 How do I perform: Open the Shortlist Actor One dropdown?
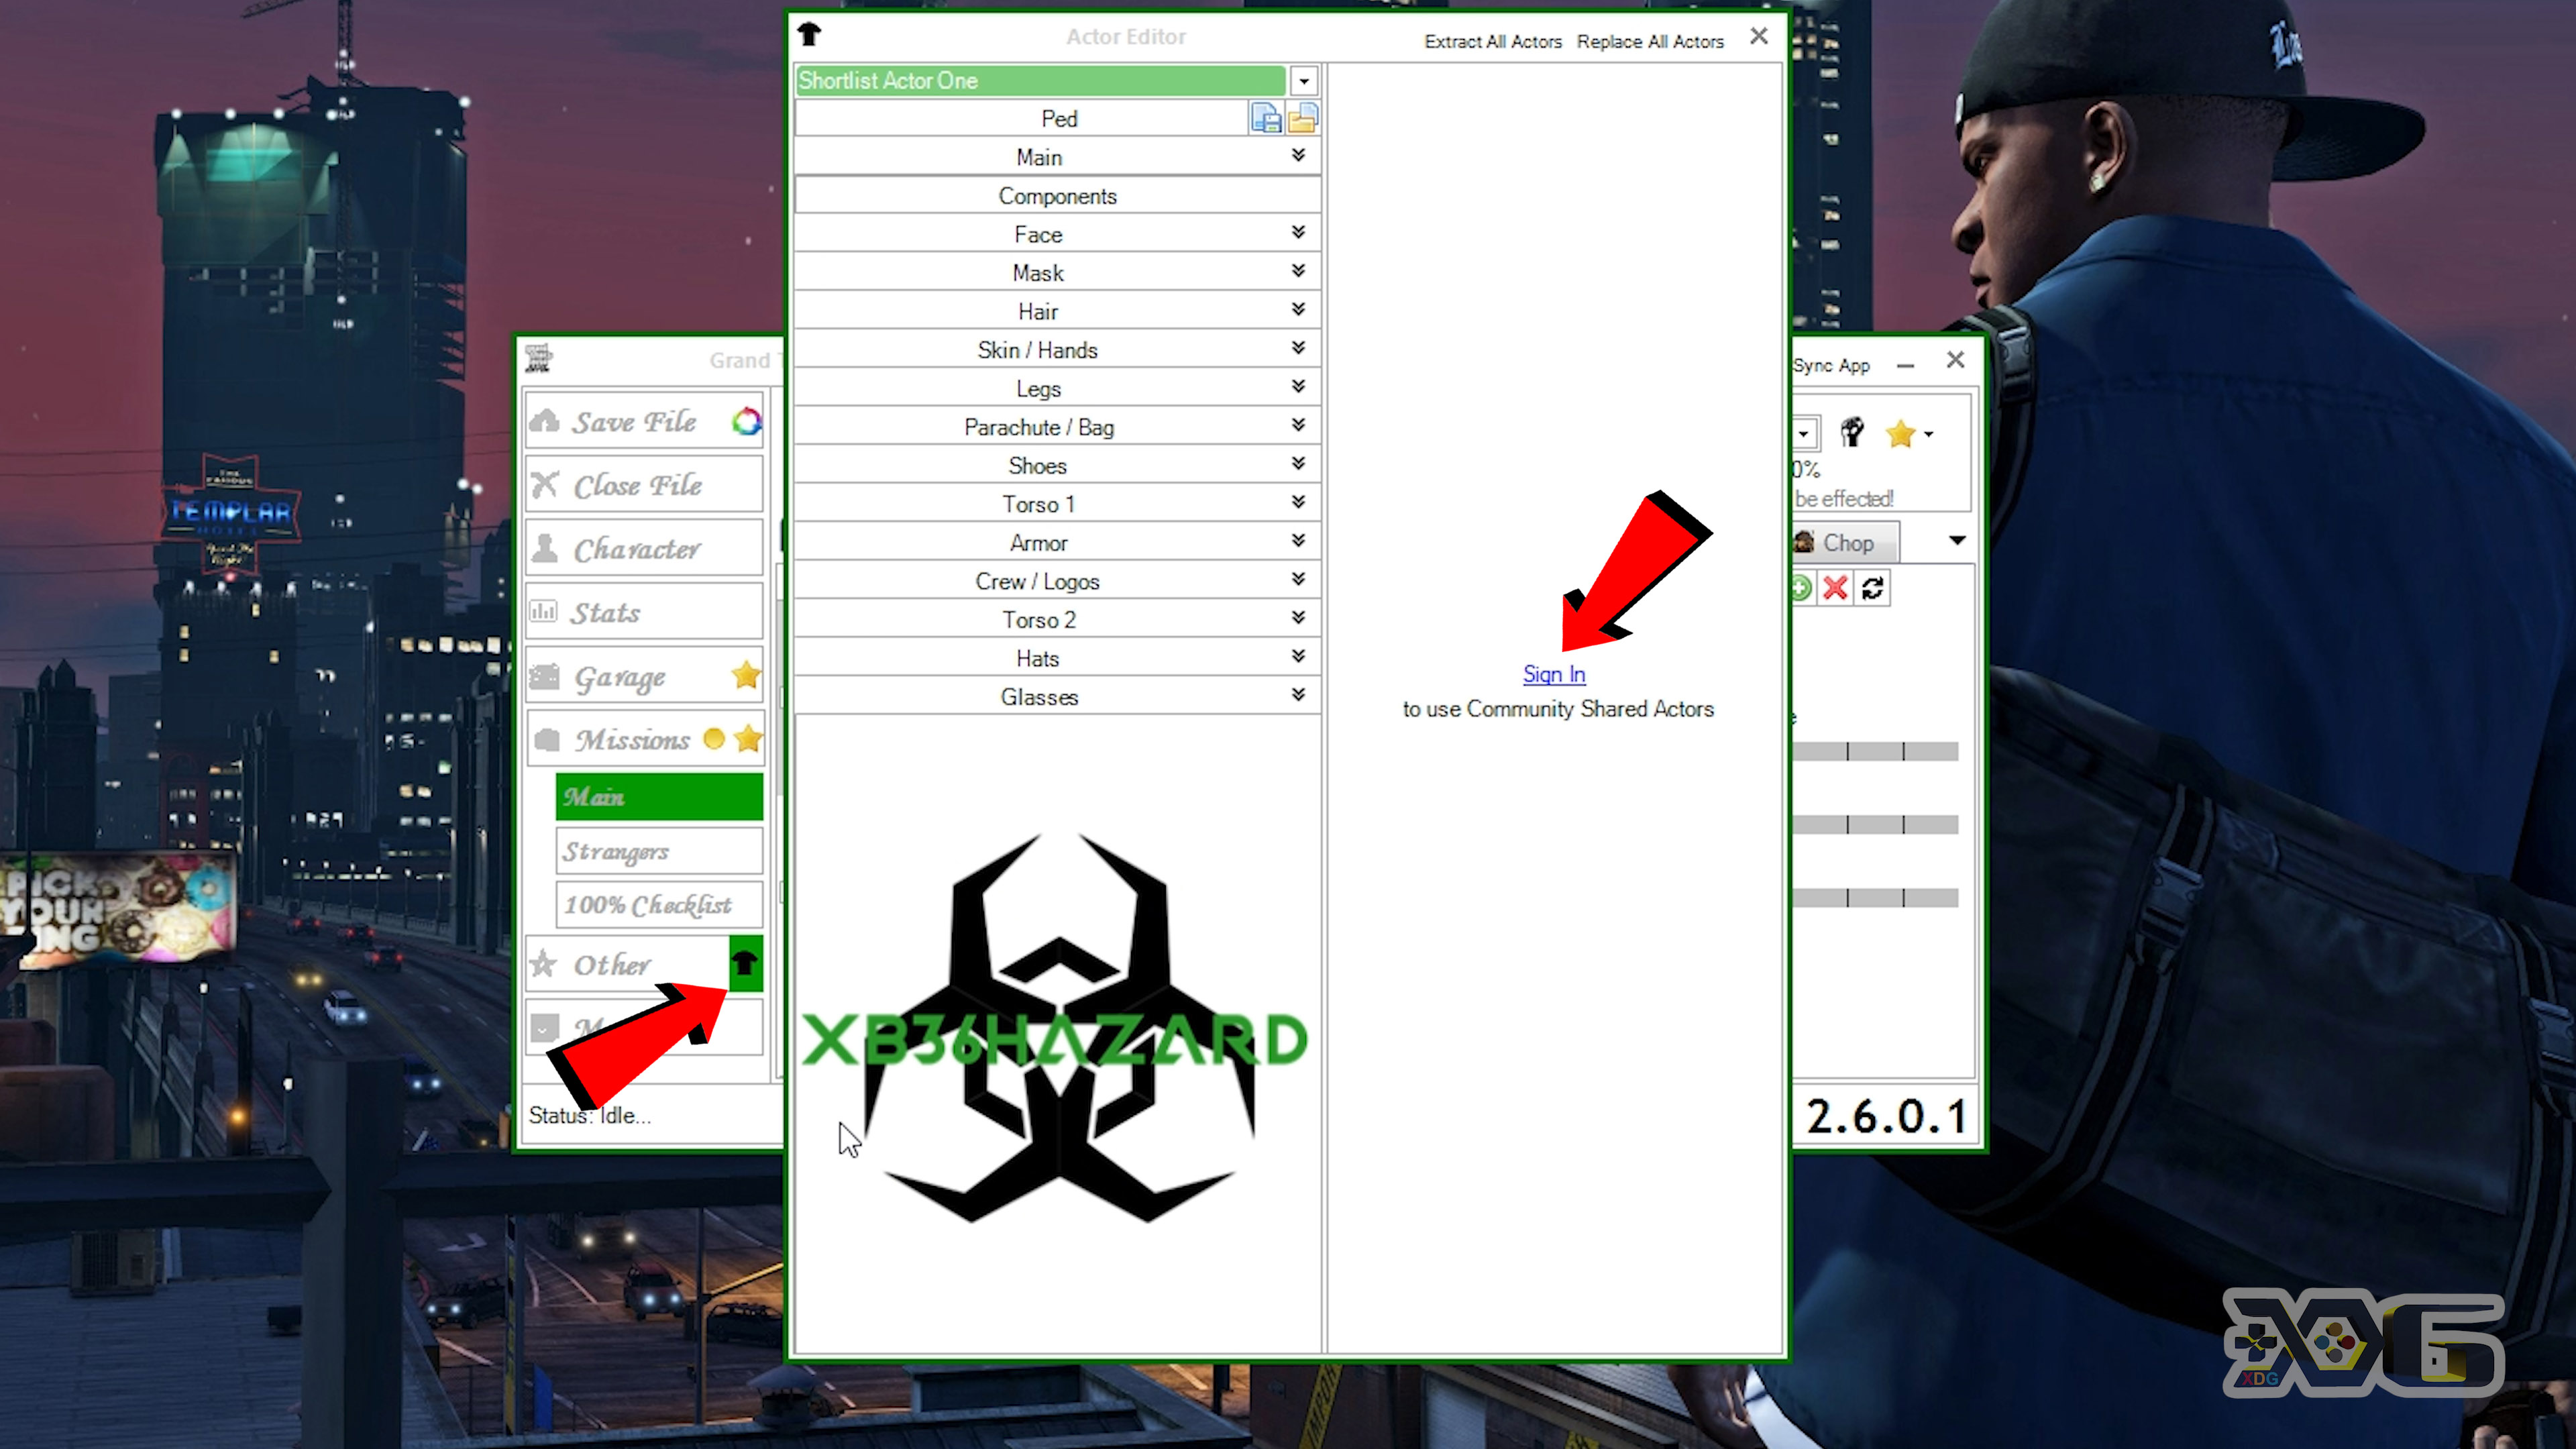pyautogui.click(x=1304, y=80)
